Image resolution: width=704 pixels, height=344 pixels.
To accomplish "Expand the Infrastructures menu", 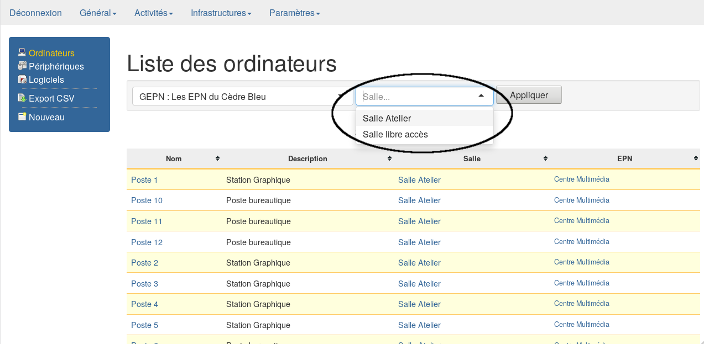I will pyautogui.click(x=221, y=13).
